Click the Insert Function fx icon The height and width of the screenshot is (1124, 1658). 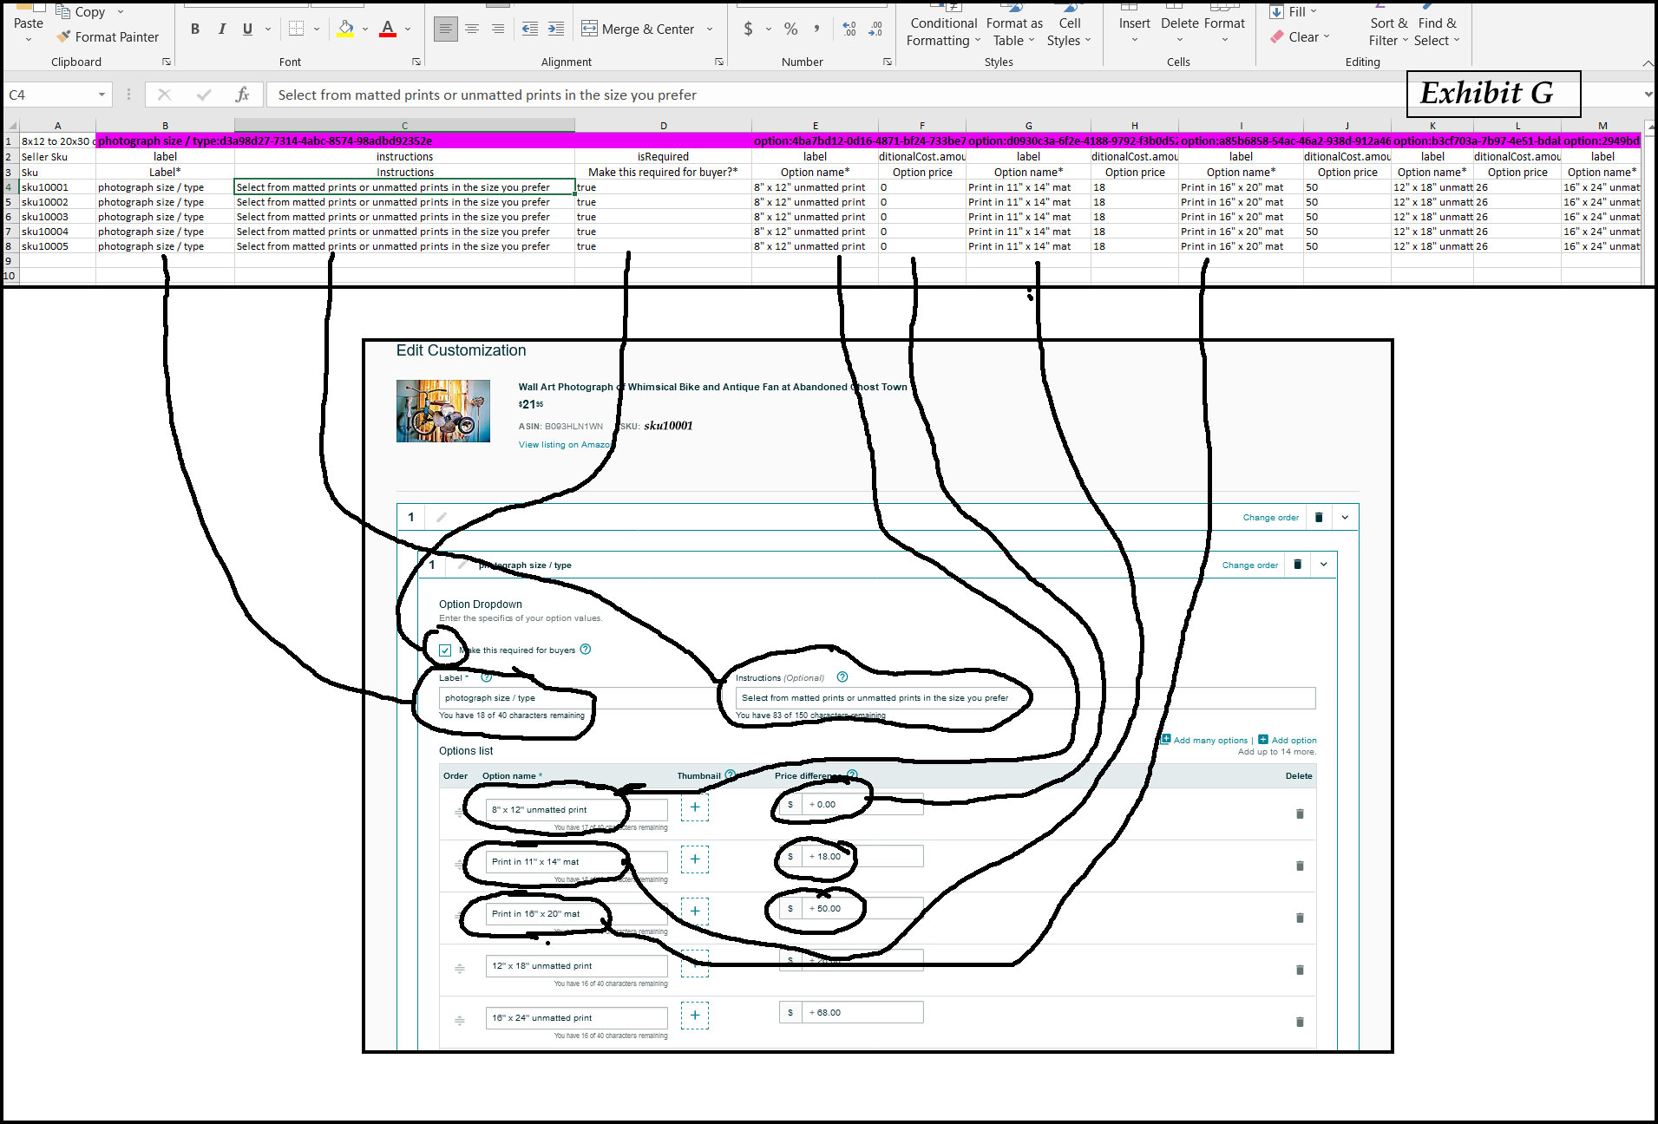pos(242,95)
